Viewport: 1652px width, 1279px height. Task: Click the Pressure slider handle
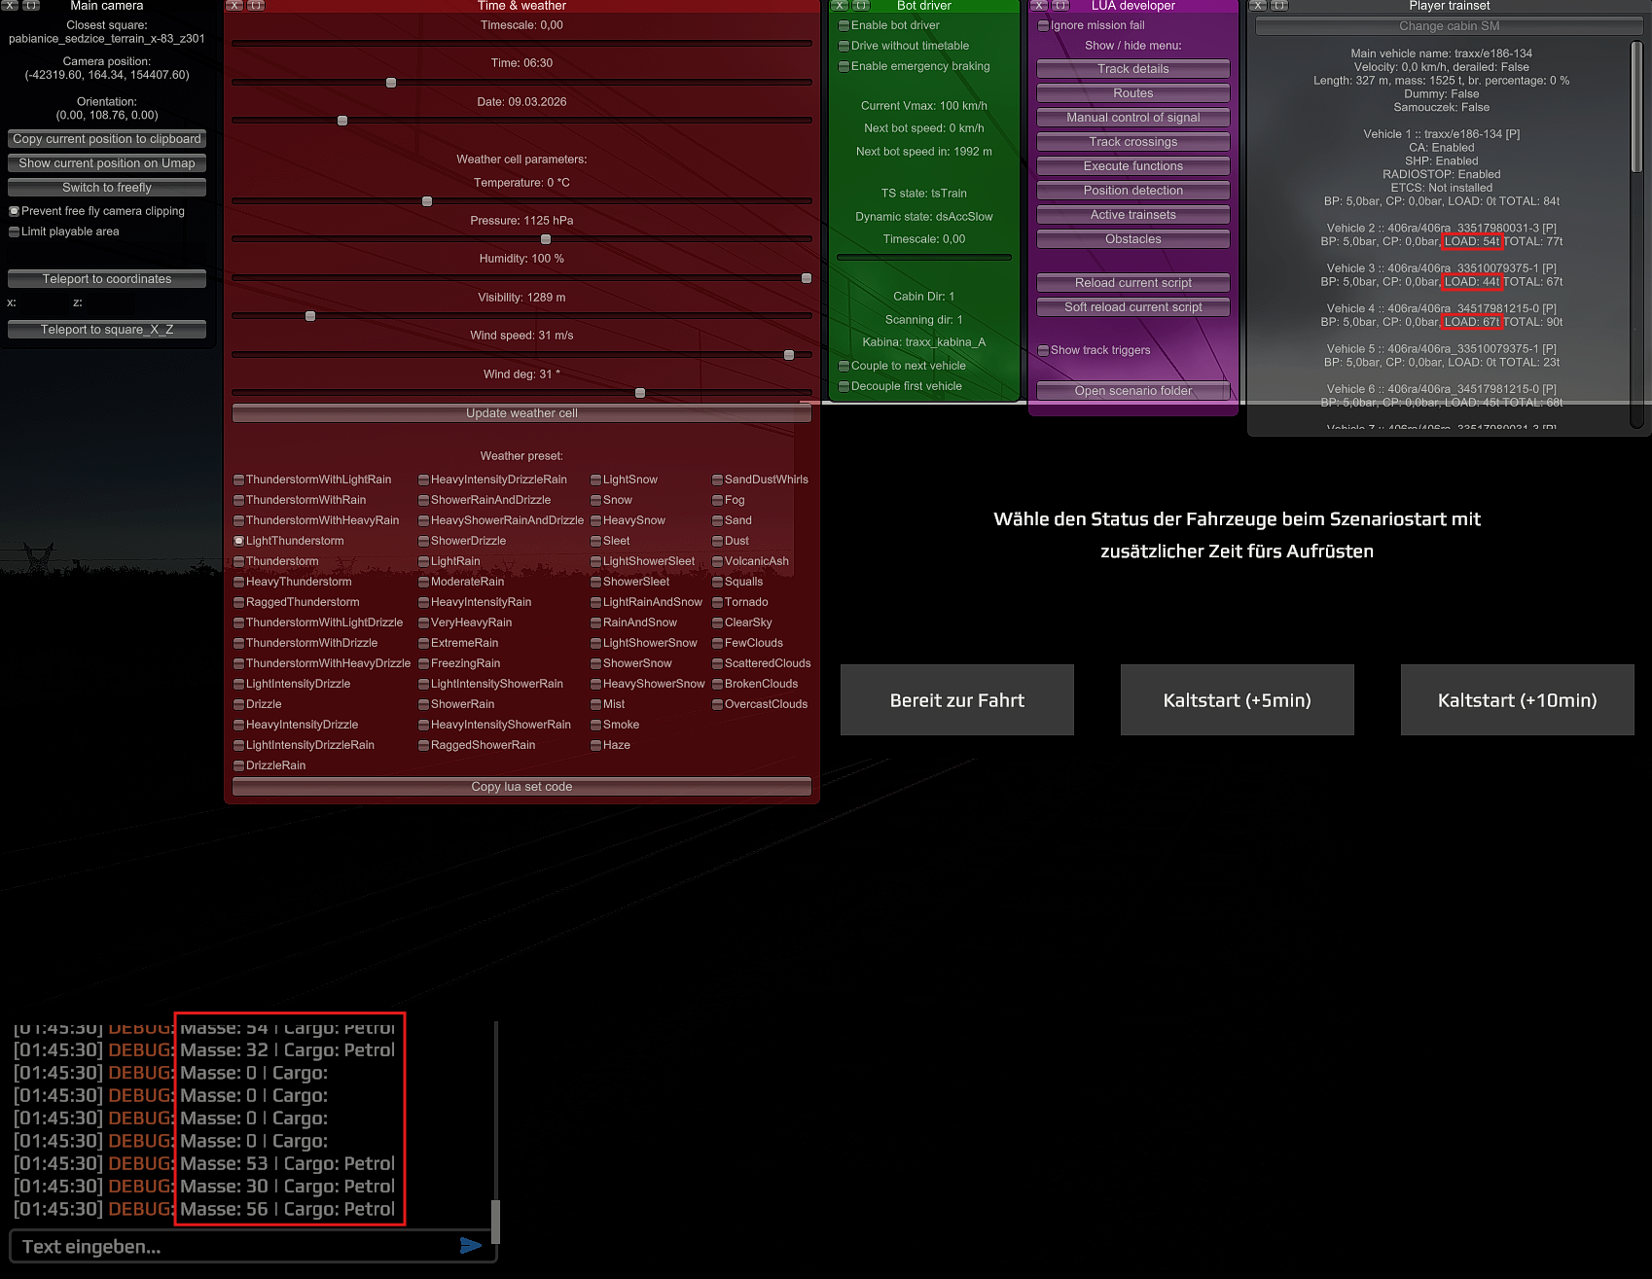point(546,239)
